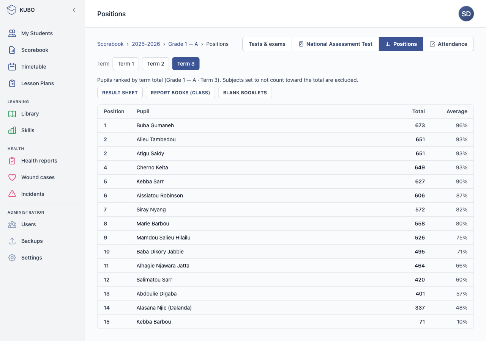
Task: Select the Positions tab
Action: [401, 44]
